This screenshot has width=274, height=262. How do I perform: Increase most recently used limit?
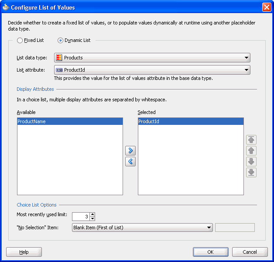(92, 214)
